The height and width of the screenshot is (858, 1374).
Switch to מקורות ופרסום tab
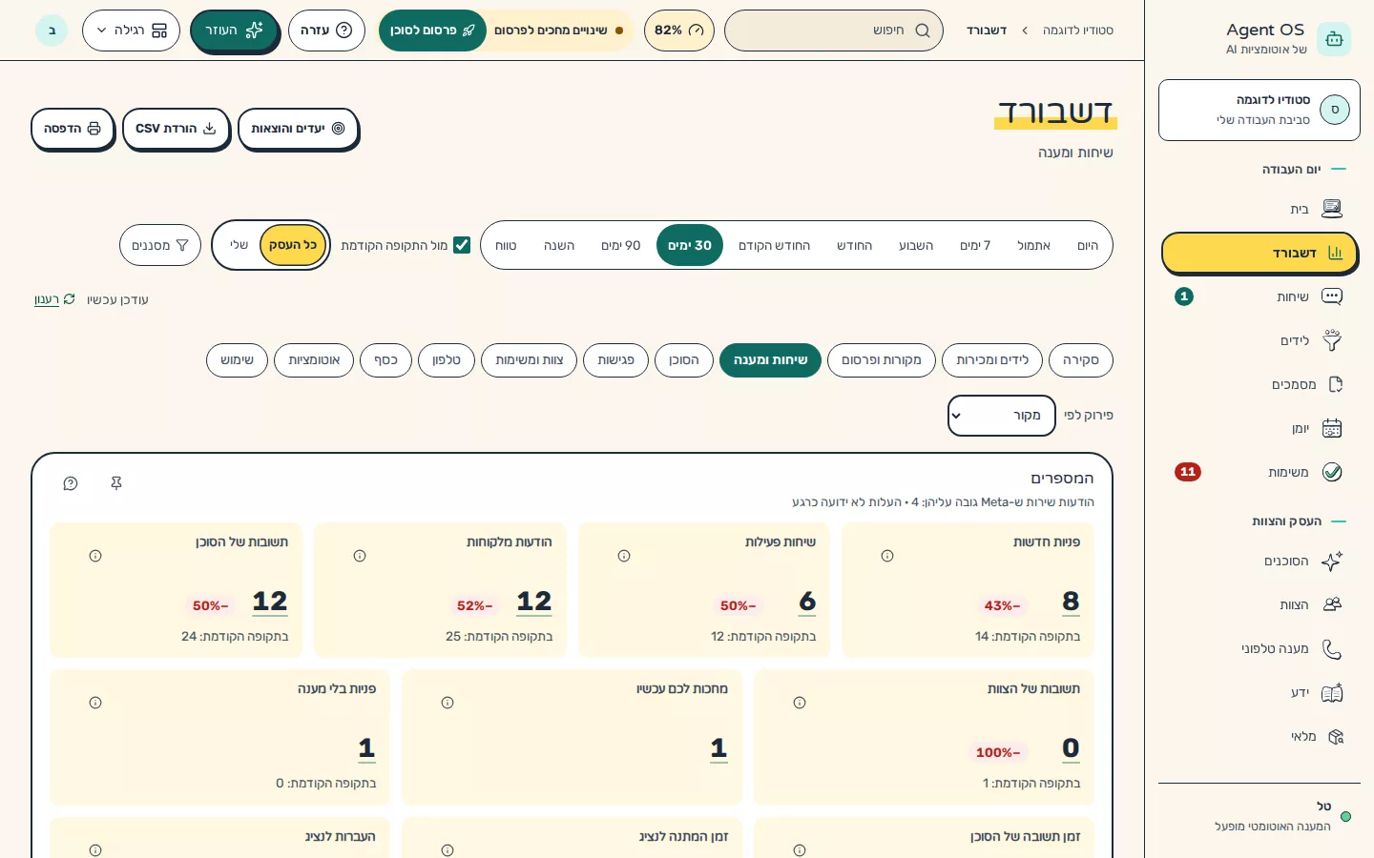point(882,360)
